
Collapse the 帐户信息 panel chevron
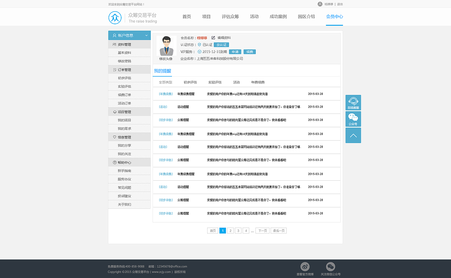146,35
